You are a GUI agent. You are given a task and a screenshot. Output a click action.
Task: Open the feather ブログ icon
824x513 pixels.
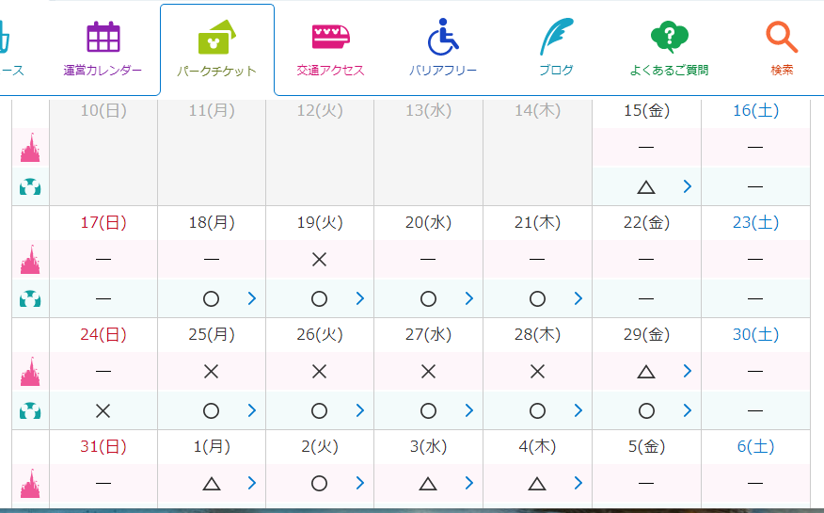[x=556, y=37]
